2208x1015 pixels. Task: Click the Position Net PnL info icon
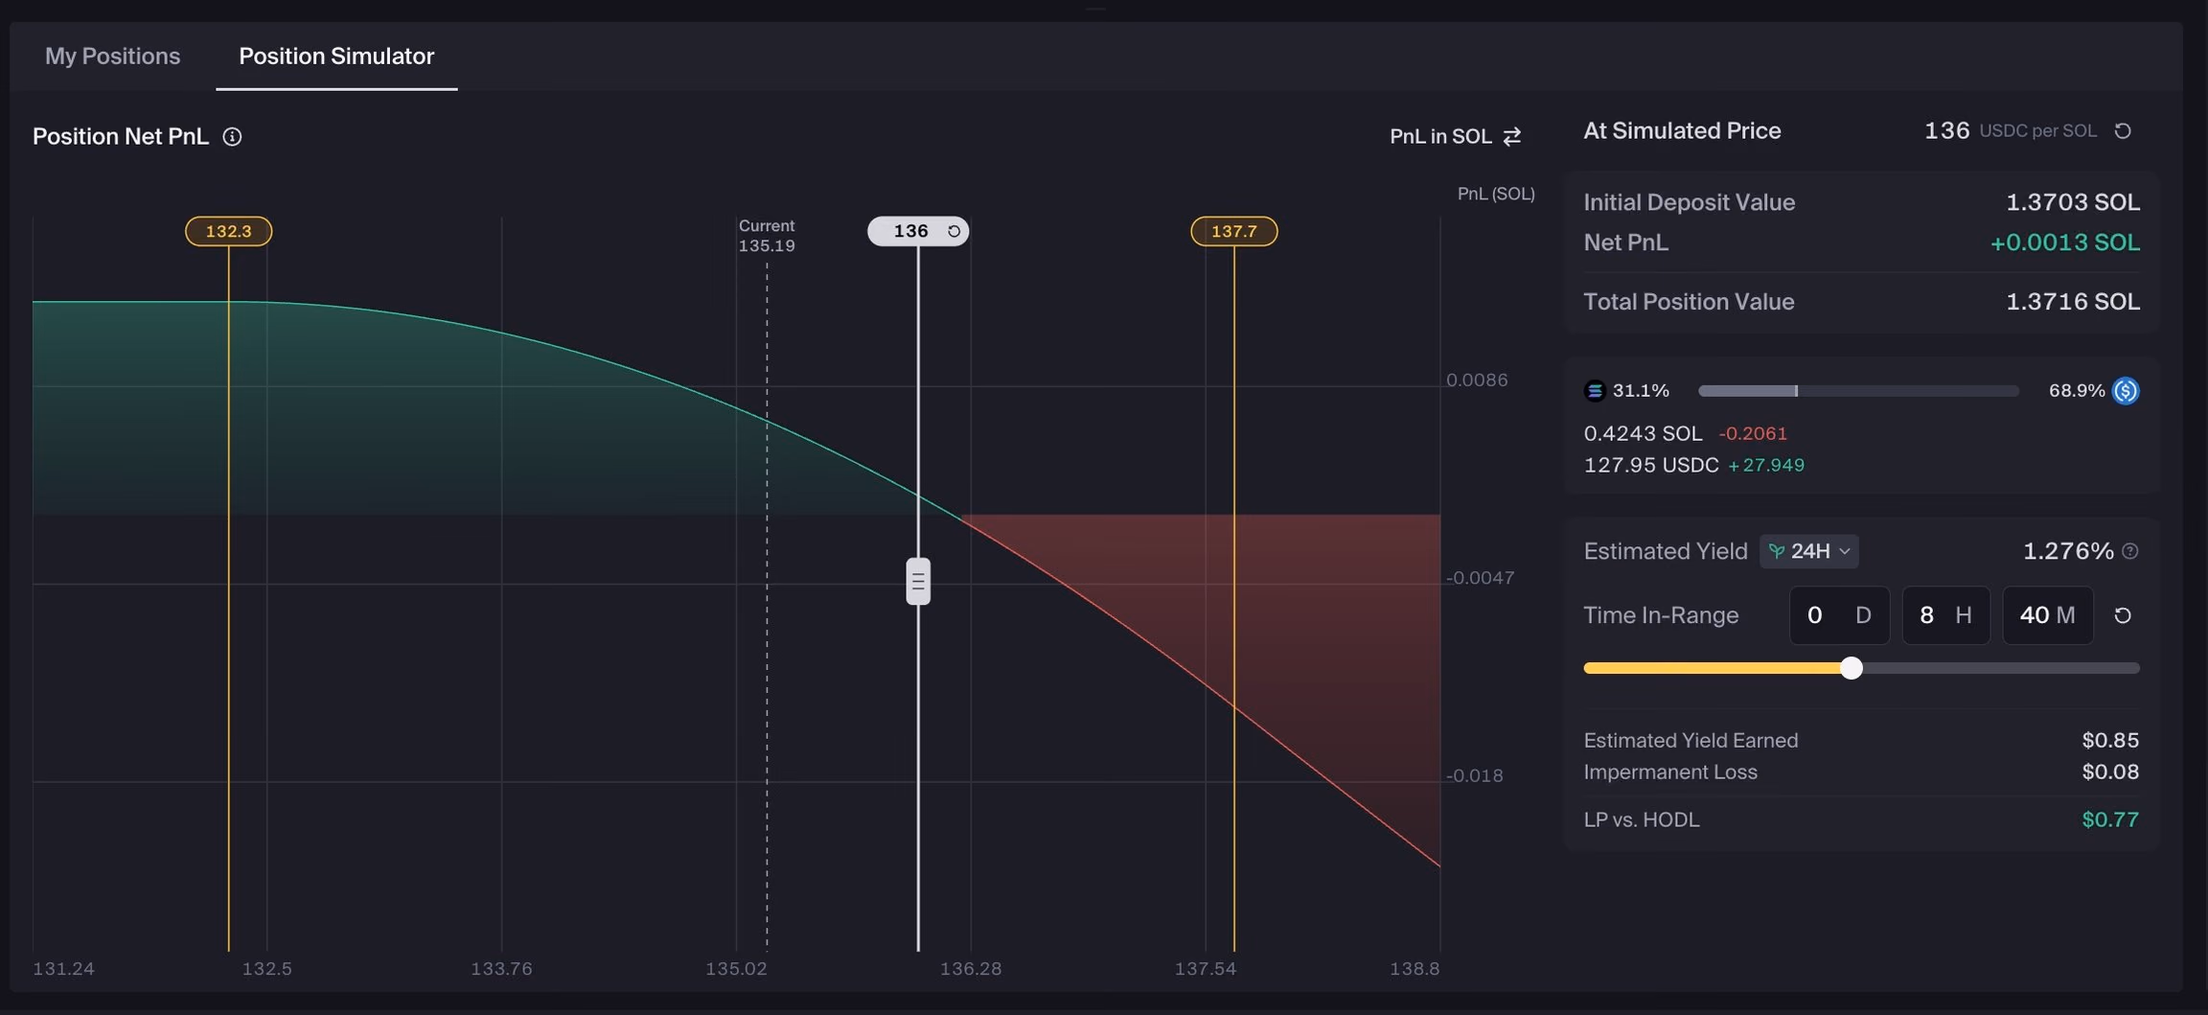[x=232, y=137]
